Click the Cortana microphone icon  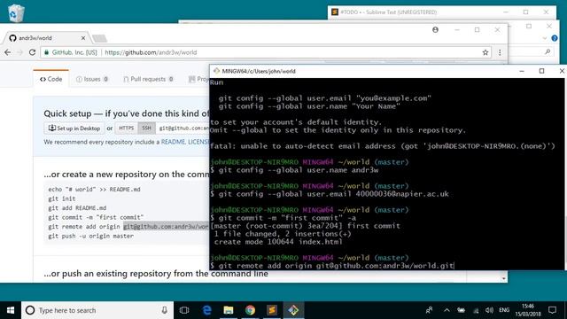pyautogui.click(x=165, y=310)
